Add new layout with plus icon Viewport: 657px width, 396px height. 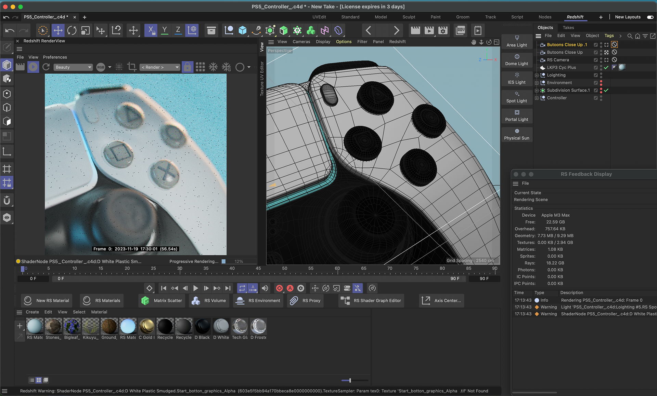point(601,17)
